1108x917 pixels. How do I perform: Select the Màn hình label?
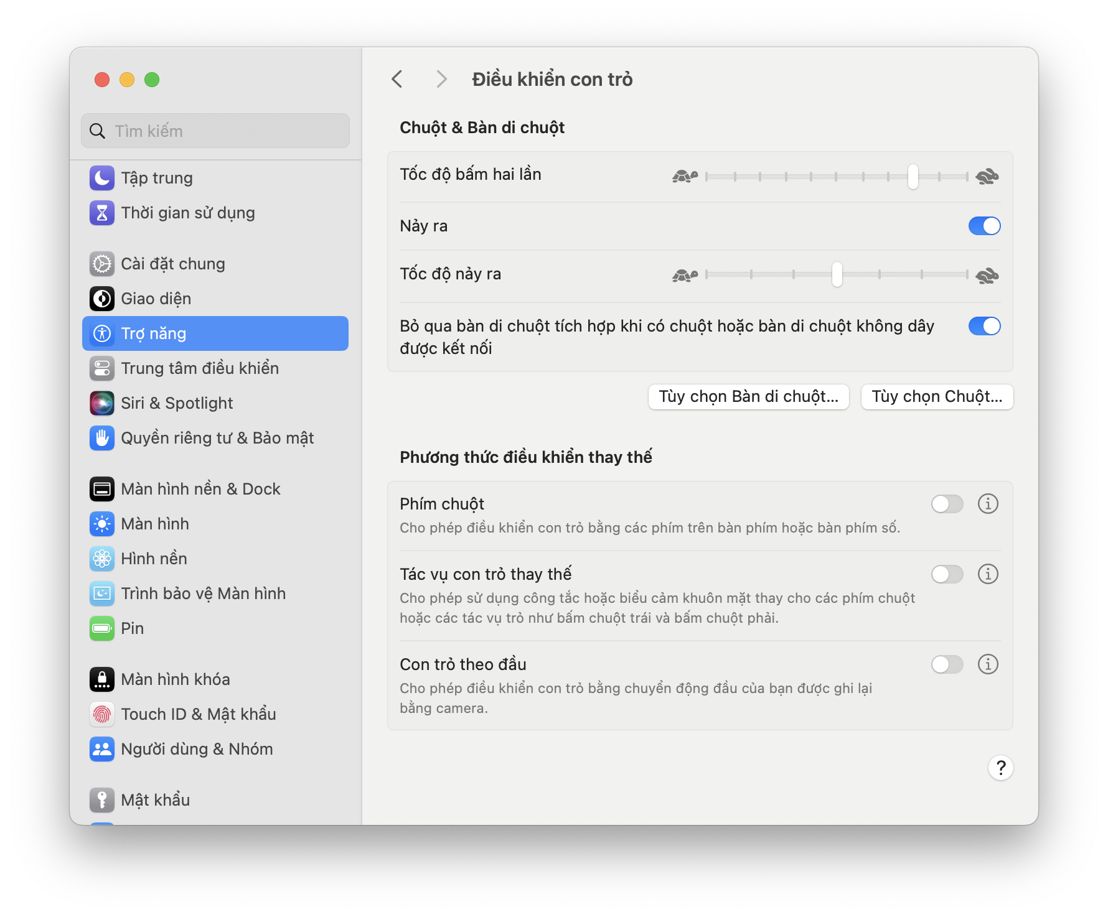click(155, 524)
